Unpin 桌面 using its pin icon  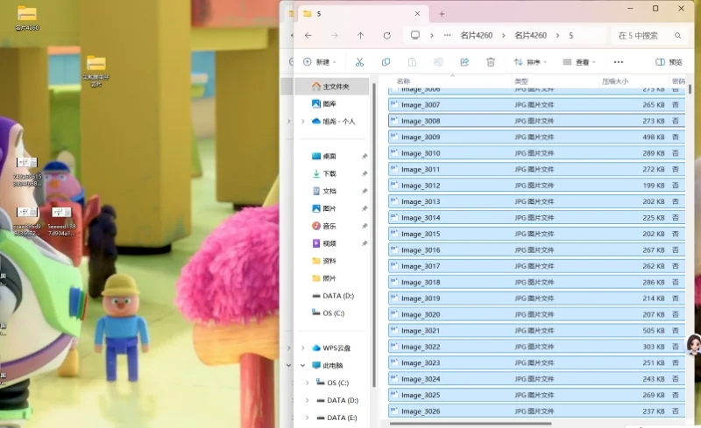pyautogui.click(x=365, y=156)
